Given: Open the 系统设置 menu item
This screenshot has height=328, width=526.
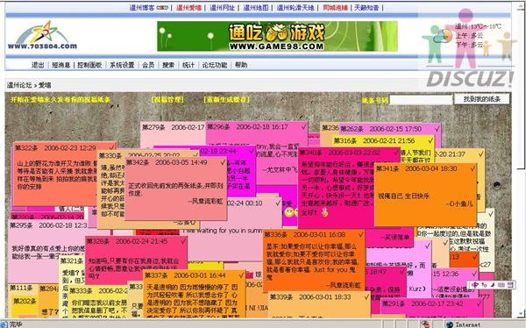Looking at the screenshot, I should [122, 65].
